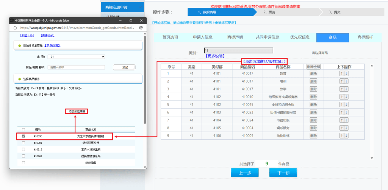This screenshot has width=388, height=190.
Task: Click scroll-down arrow of goods table
Action: (x=371, y=158)
